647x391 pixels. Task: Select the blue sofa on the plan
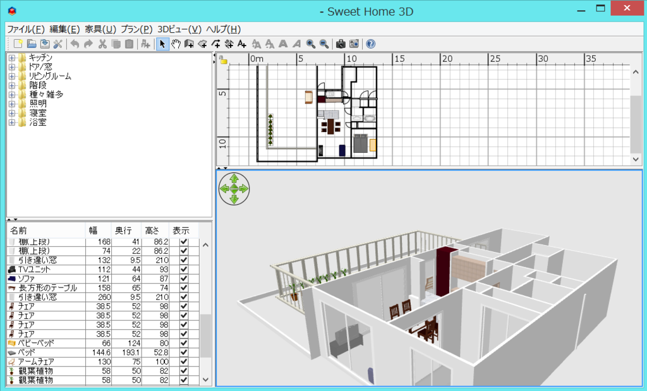tap(342, 150)
